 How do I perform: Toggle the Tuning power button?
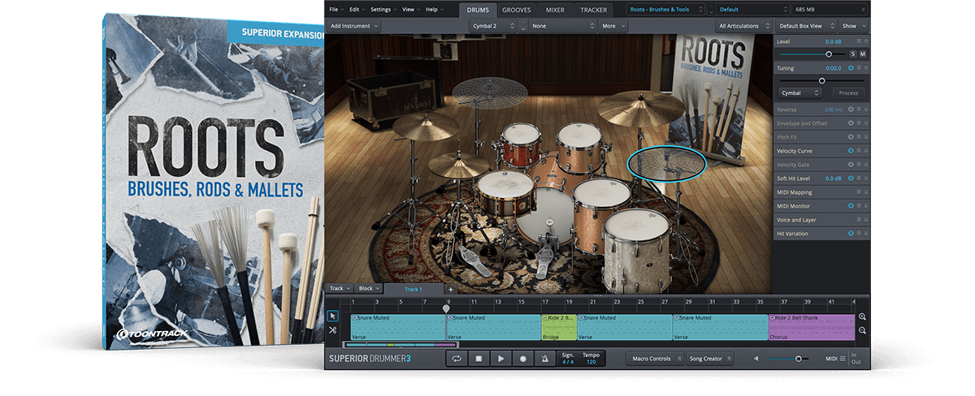(x=851, y=68)
